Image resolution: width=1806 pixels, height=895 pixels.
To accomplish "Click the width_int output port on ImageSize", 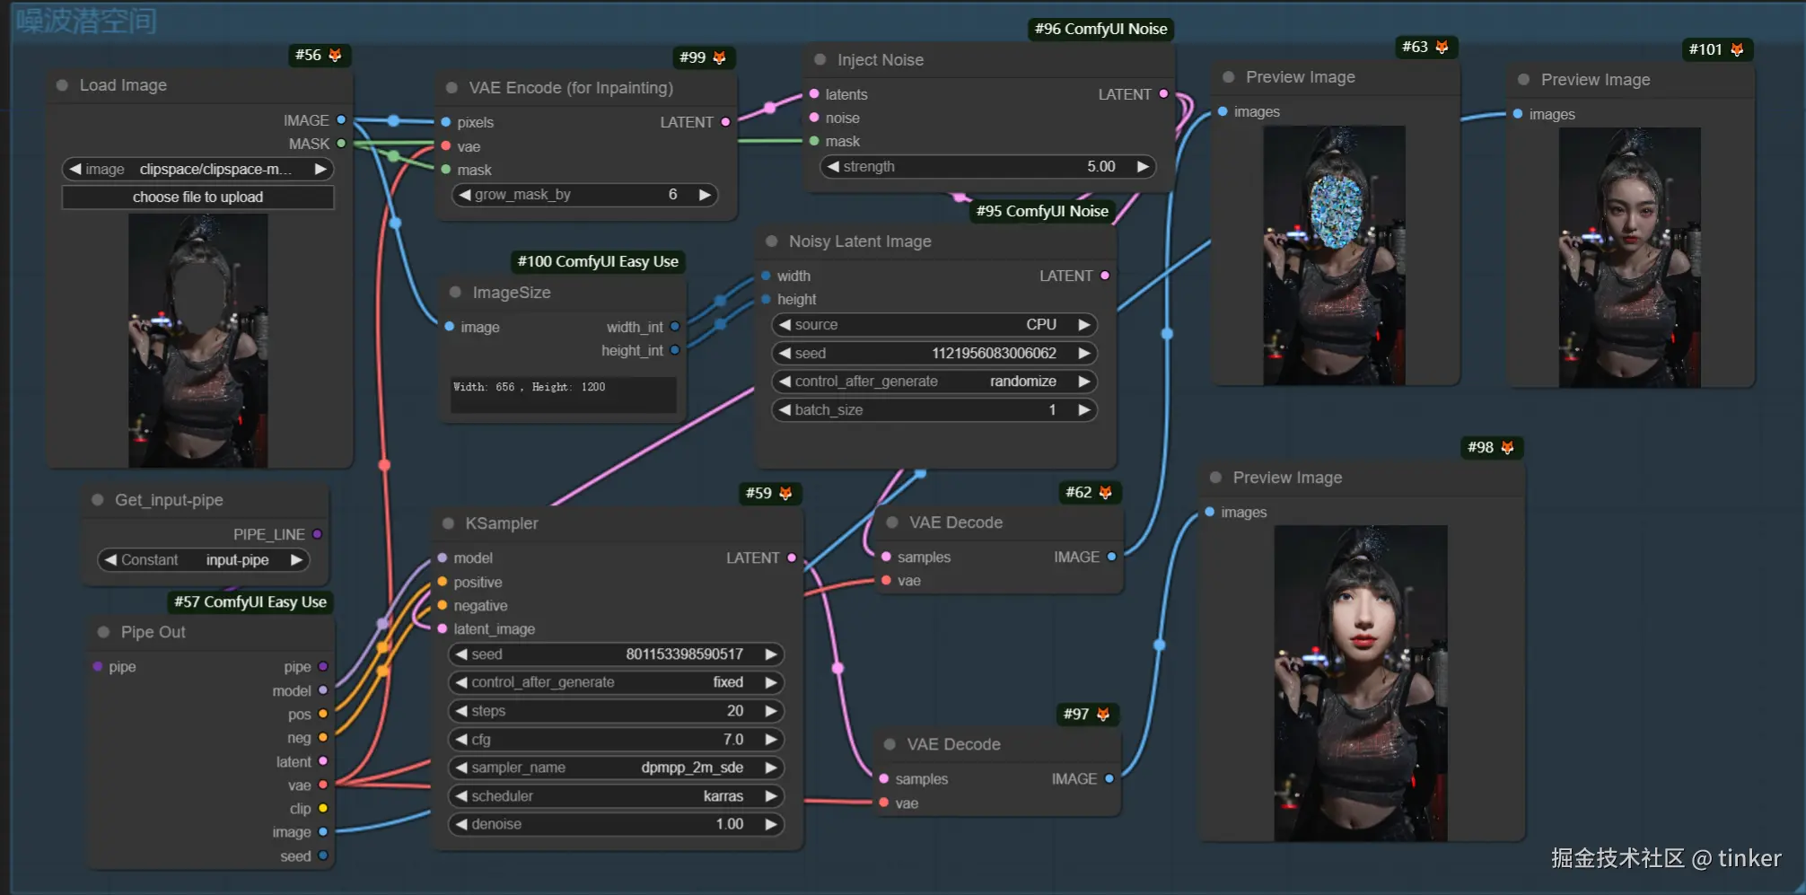I will (x=675, y=328).
